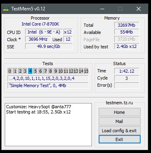Click test box number 7

click(x=46, y=71)
